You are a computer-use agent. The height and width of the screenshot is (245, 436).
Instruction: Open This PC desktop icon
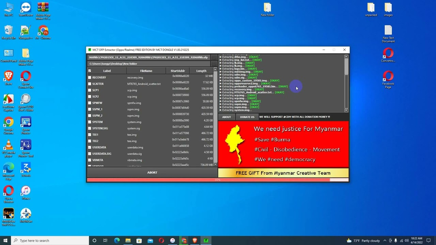[x=9, y=9]
